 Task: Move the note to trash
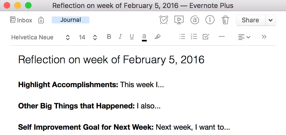click(225, 20)
